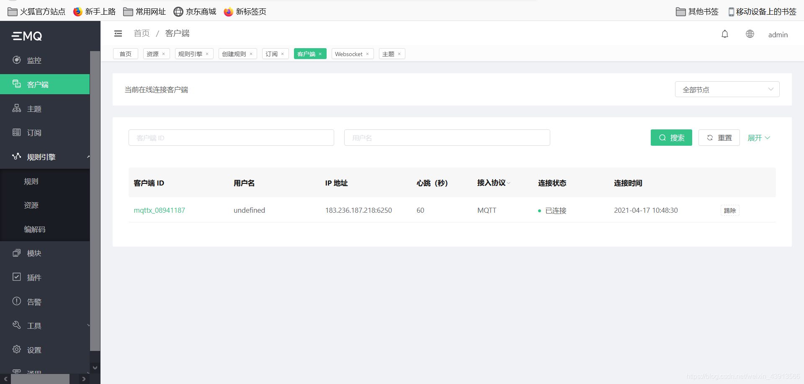Switch to the Websocket tab
This screenshot has height=384, width=804.
pyautogui.click(x=349, y=54)
